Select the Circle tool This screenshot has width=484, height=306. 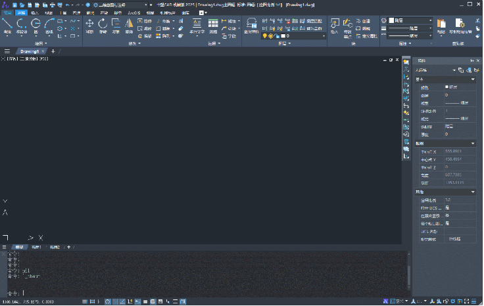(36, 24)
